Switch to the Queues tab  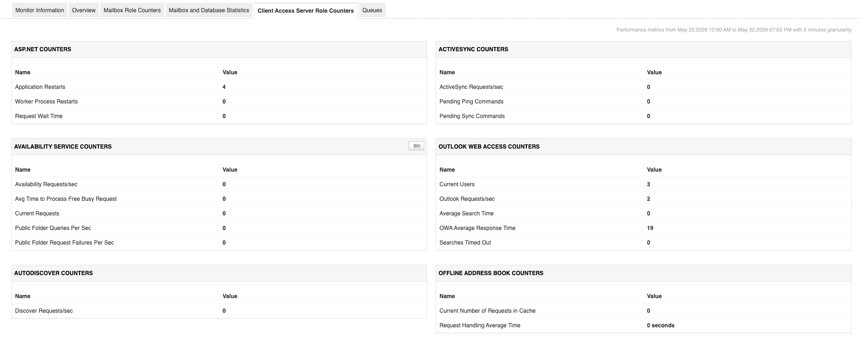[x=372, y=10]
